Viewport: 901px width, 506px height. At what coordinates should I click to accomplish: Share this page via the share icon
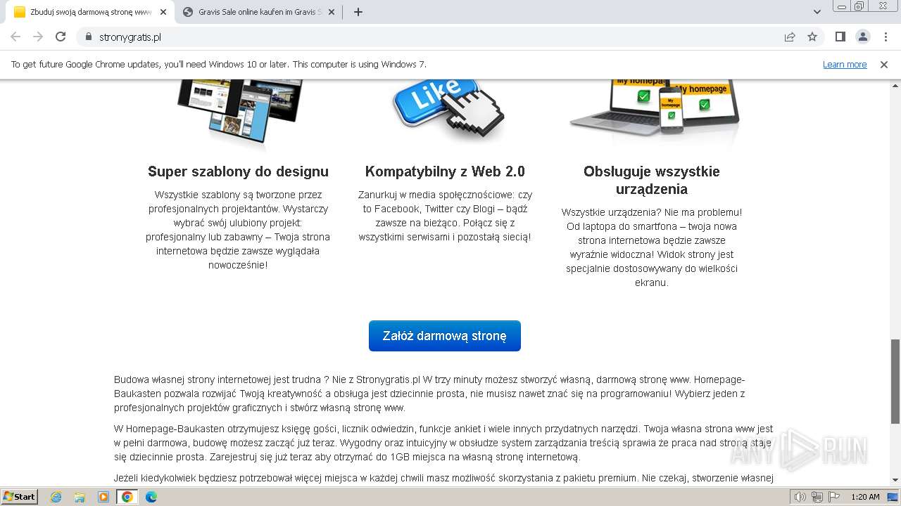coord(790,37)
